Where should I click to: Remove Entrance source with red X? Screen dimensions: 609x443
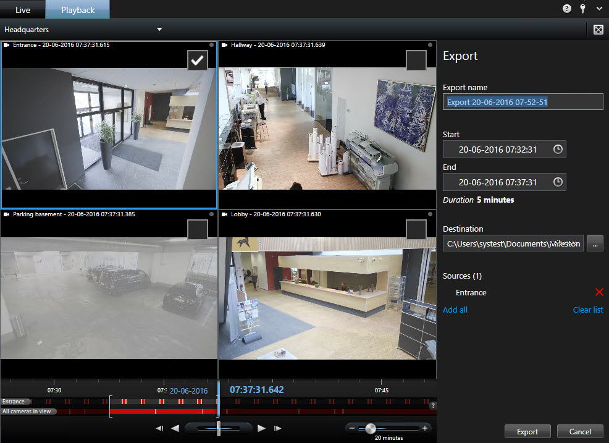coord(598,292)
